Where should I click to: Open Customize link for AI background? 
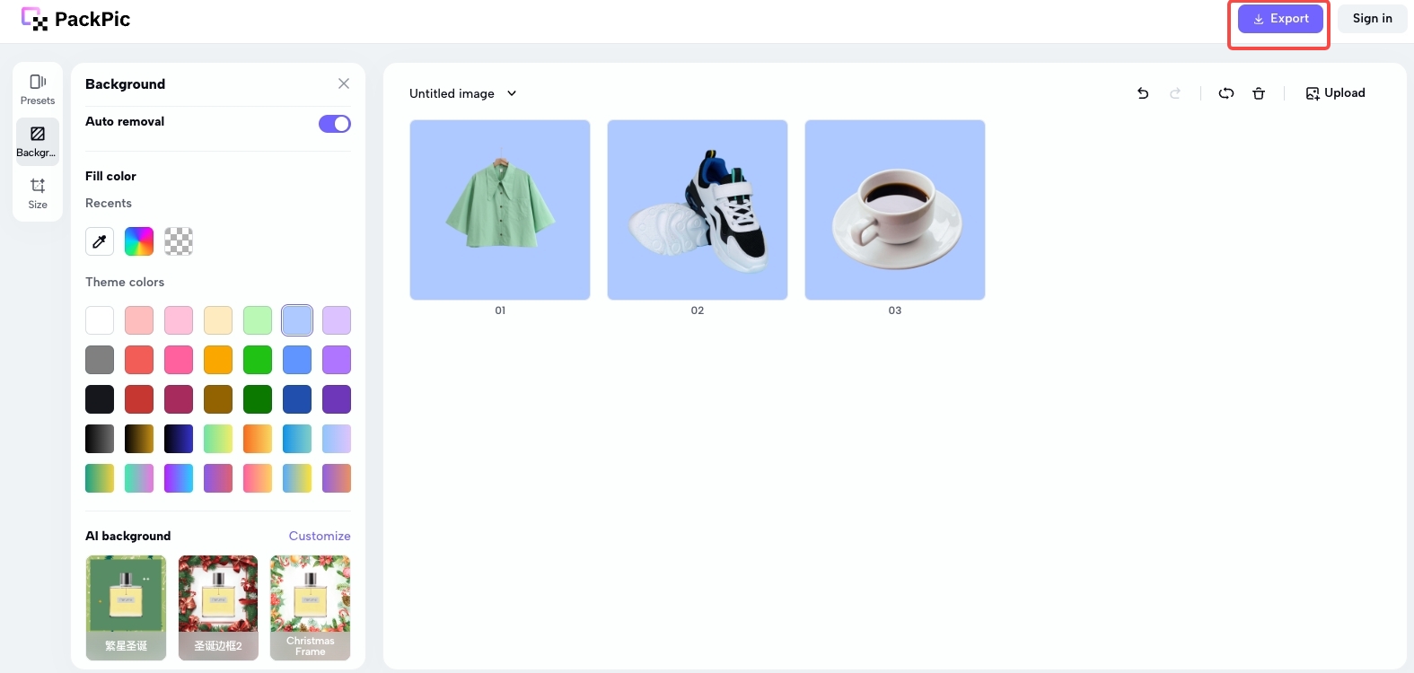point(320,536)
